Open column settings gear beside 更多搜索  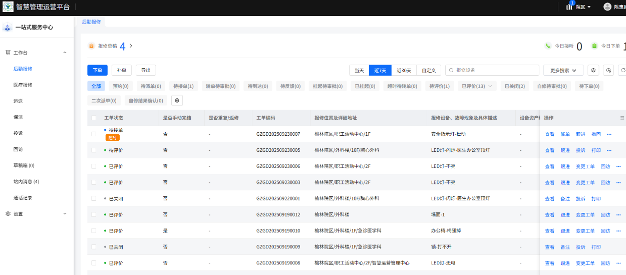(x=593, y=70)
